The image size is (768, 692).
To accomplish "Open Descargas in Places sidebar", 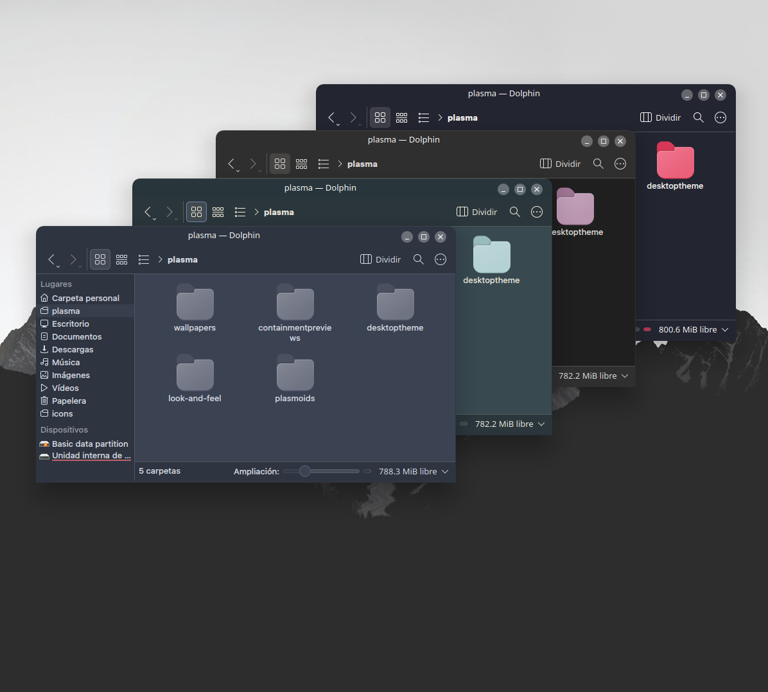I will (85, 349).
